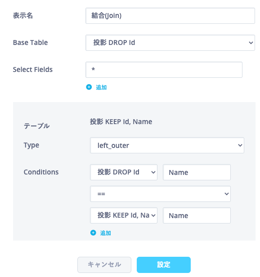Click the 表示名 label

coord(23,16)
